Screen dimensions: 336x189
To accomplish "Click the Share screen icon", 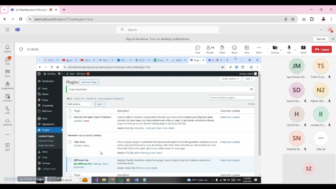I will click(x=303, y=49).
